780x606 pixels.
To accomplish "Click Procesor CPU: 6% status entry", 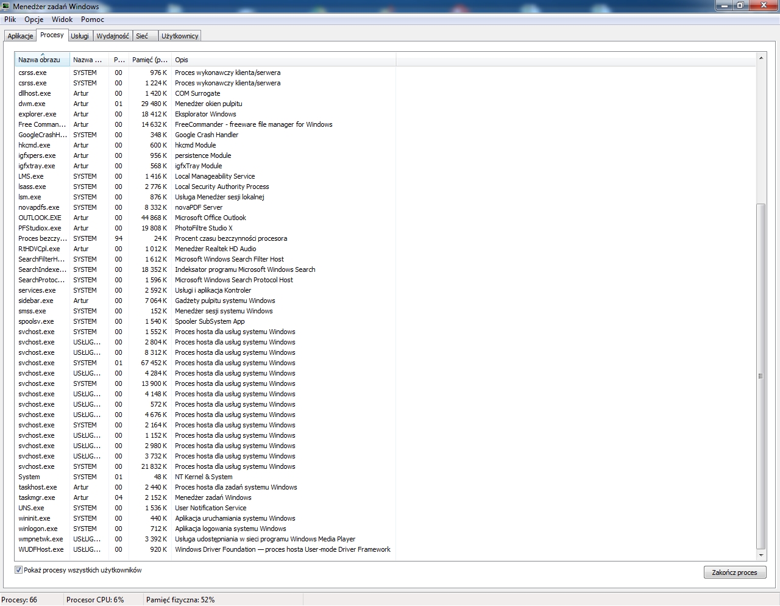I will pos(95,600).
